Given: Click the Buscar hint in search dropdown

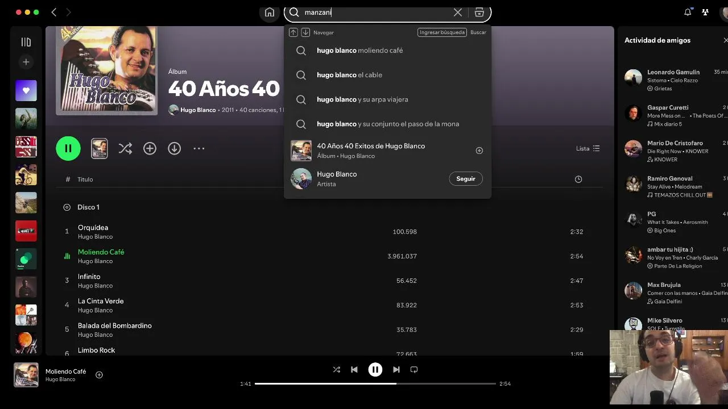Looking at the screenshot, I should click(478, 32).
